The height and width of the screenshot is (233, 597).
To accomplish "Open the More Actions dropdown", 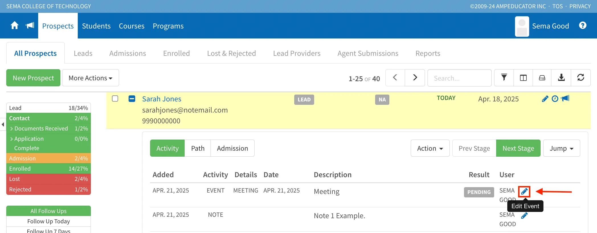I will coord(91,78).
